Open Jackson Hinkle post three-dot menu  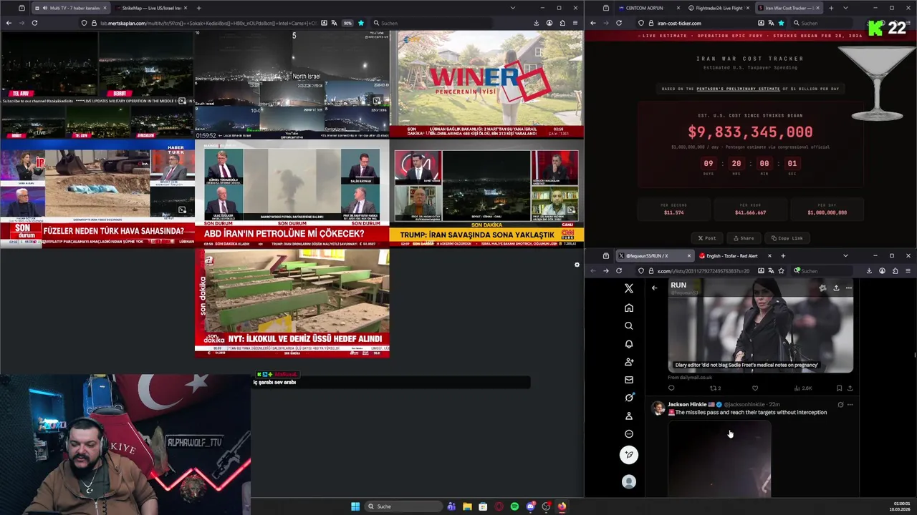850,405
